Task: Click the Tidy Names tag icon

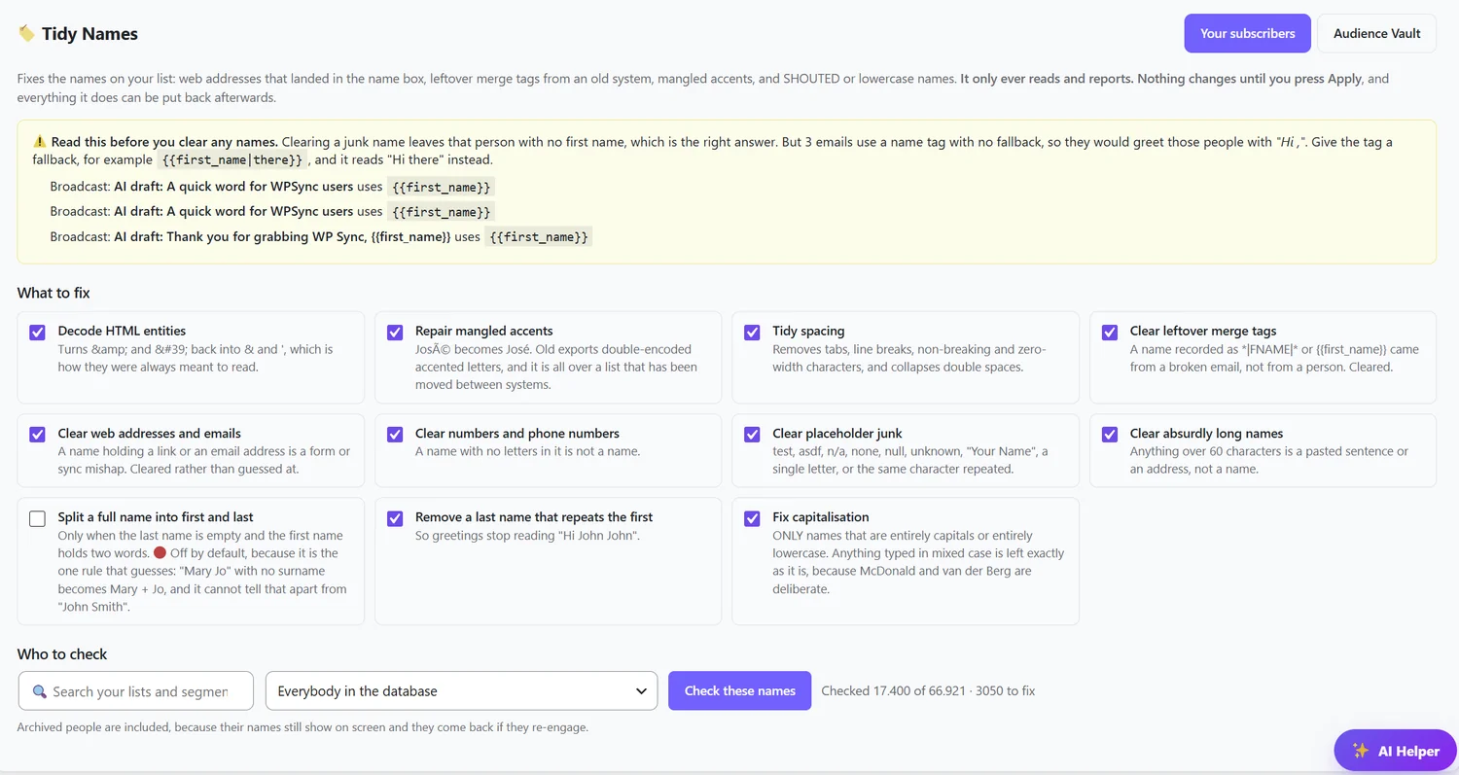Action: 26,34
